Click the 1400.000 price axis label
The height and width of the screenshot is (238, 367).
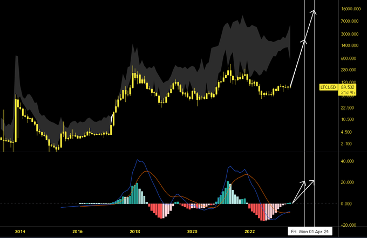350,45
